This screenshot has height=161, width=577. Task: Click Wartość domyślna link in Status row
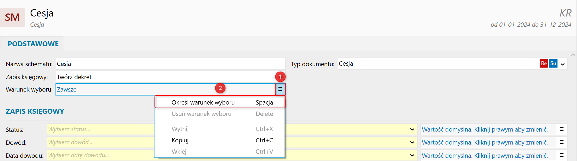[x=485, y=129]
